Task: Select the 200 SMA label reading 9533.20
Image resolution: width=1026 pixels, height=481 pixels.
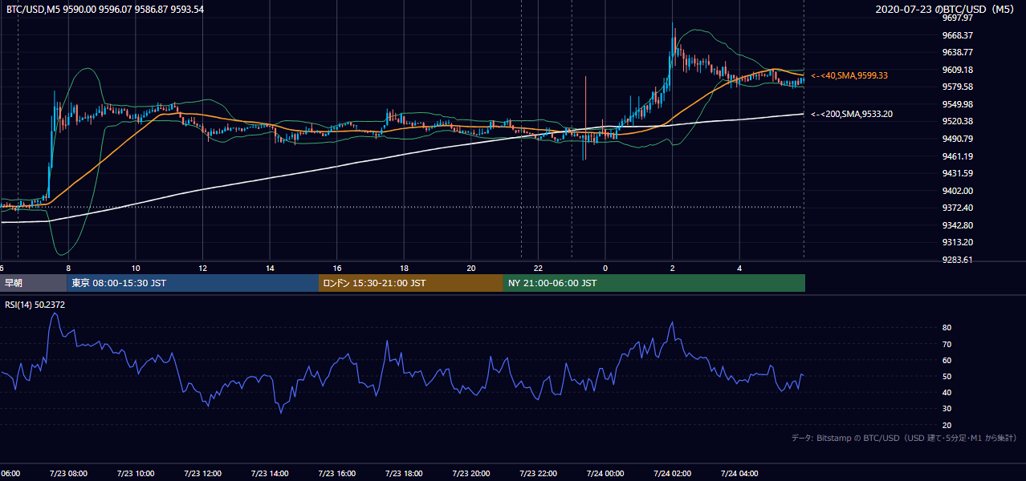Action: [x=852, y=114]
